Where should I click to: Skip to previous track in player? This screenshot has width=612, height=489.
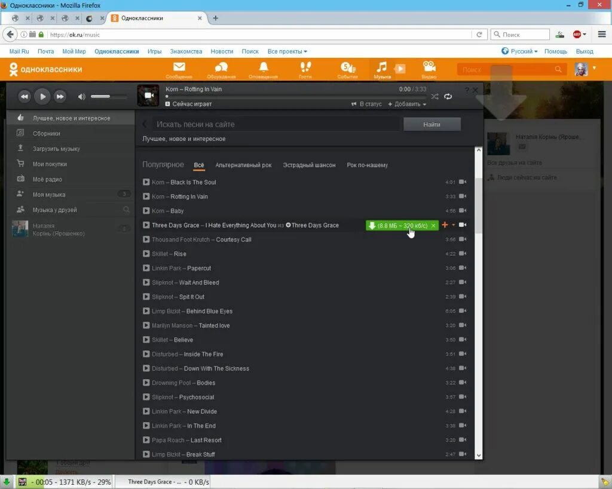point(24,97)
